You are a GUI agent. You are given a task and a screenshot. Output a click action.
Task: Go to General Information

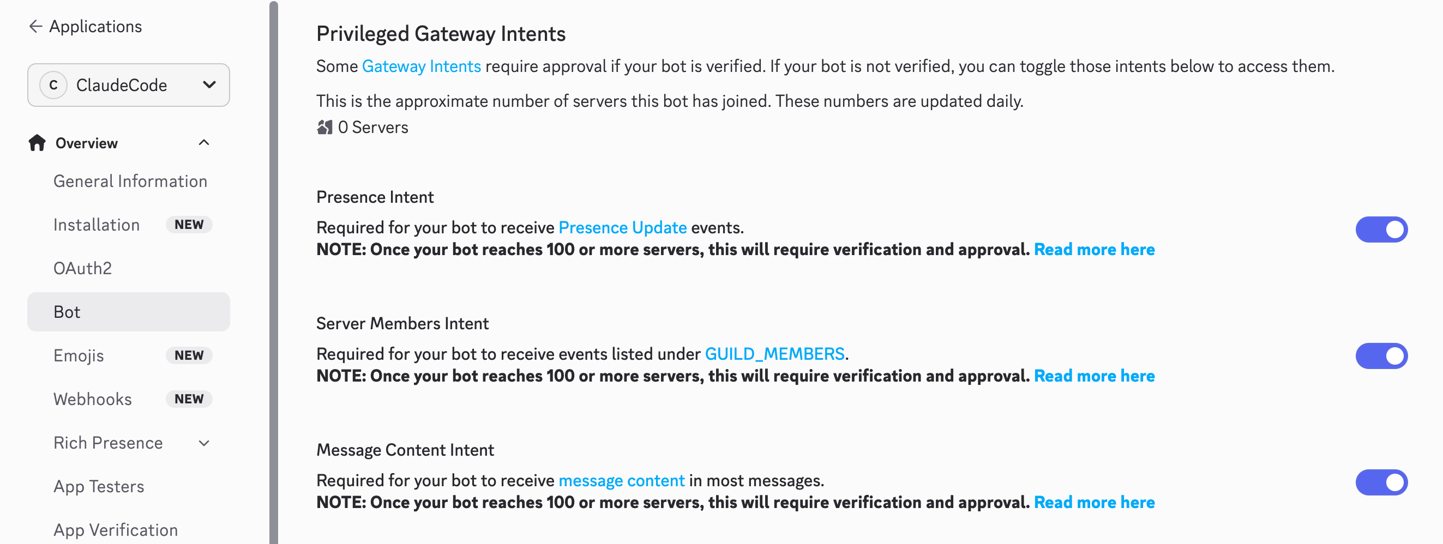tap(130, 181)
